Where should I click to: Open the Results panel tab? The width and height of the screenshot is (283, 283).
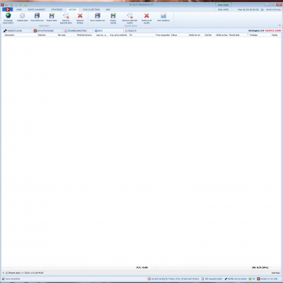131,30
